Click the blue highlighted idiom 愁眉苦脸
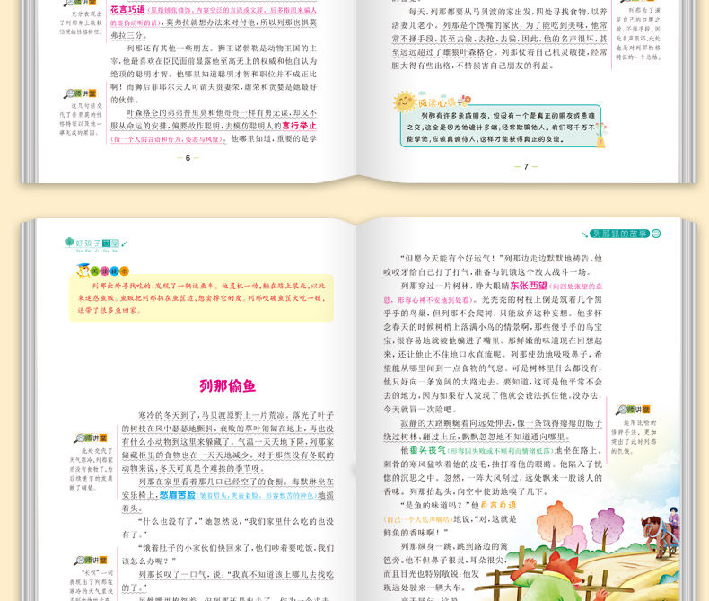Screen dimensions: 709x601 tap(178, 495)
